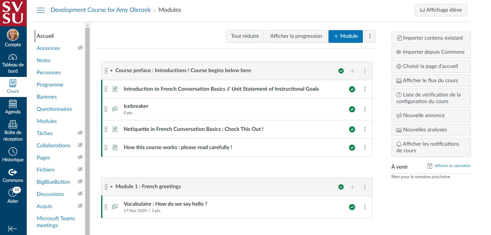This screenshot has height=235, width=491.
Task: Open the Historique clock icon
Action: [x=13, y=151]
